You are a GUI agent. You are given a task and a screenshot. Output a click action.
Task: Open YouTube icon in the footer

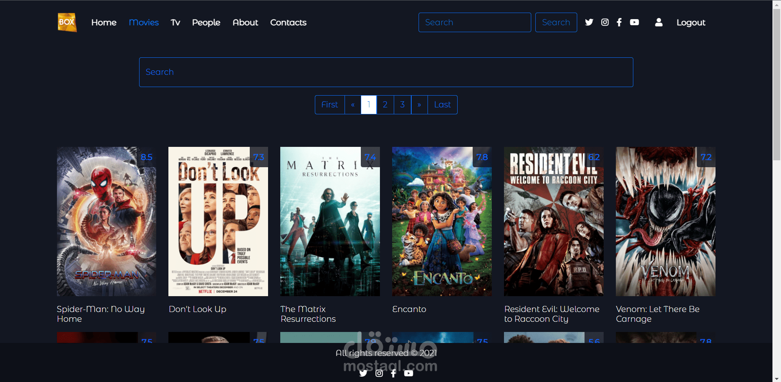[x=409, y=373]
